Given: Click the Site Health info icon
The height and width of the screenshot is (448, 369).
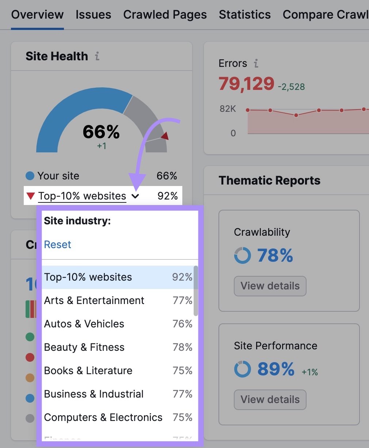Looking at the screenshot, I should 97,56.
